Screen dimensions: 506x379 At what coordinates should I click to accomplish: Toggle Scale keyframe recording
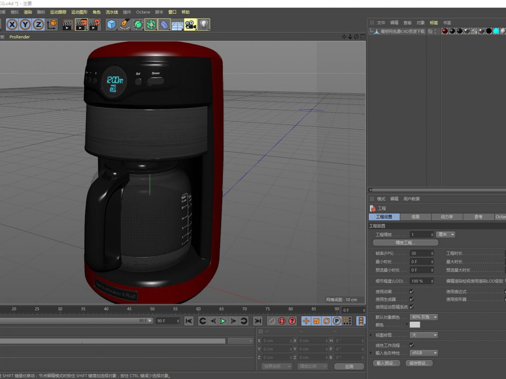(316, 321)
